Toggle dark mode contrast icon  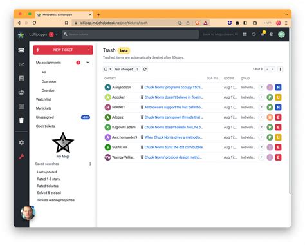point(272,34)
